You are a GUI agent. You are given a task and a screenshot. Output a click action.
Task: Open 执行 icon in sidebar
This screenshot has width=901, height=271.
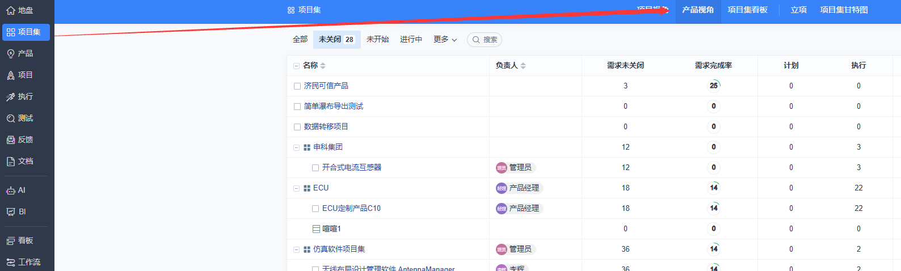pyautogui.click(x=11, y=97)
